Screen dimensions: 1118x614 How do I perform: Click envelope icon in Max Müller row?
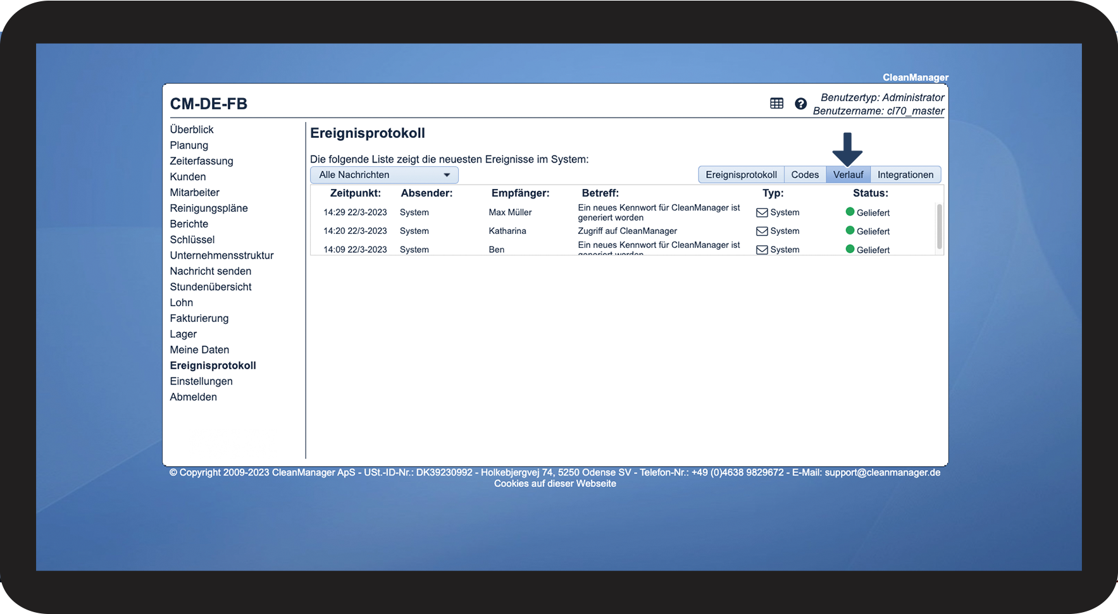point(762,212)
